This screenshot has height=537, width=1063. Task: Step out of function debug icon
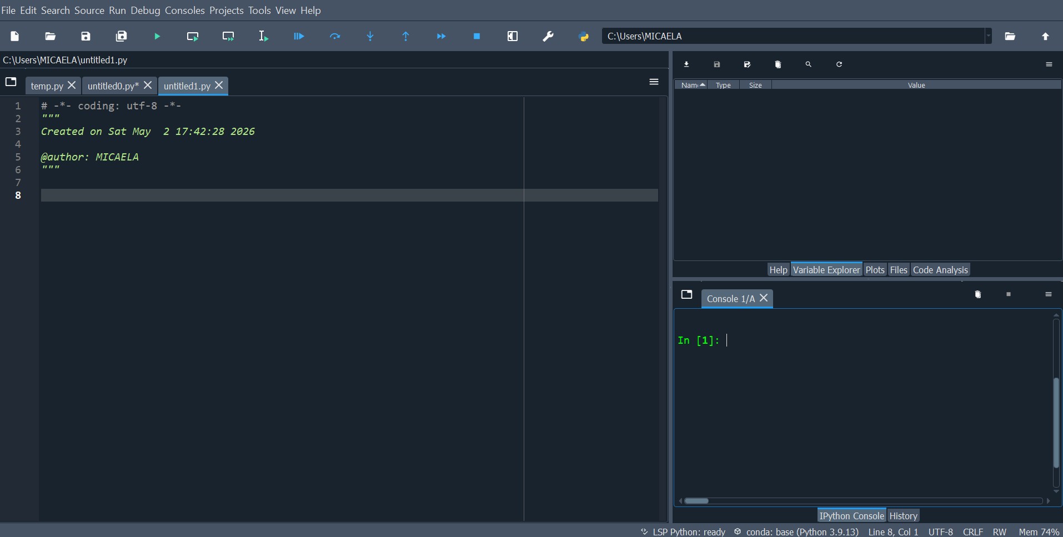coord(406,36)
